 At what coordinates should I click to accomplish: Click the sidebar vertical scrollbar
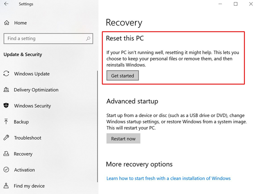click(x=98, y=126)
